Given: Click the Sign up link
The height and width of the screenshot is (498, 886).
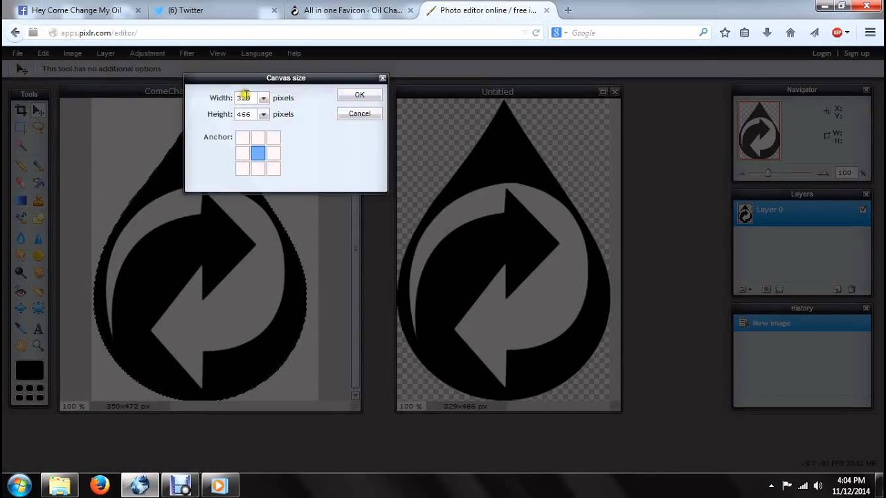Looking at the screenshot, I should coord(856,53).
